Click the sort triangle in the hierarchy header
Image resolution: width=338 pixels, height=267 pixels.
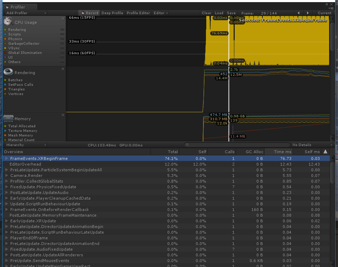click(x=326, y=151)
